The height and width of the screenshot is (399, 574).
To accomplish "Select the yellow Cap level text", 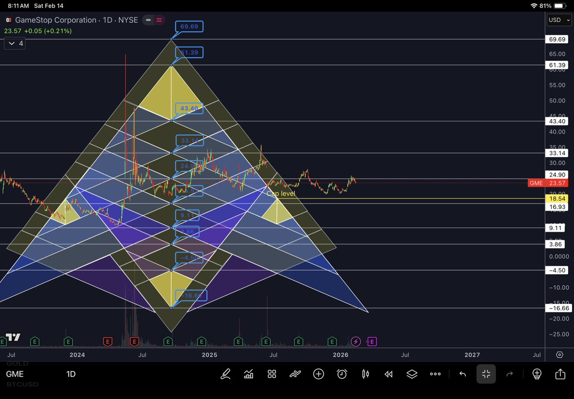I will coord(281,193).
